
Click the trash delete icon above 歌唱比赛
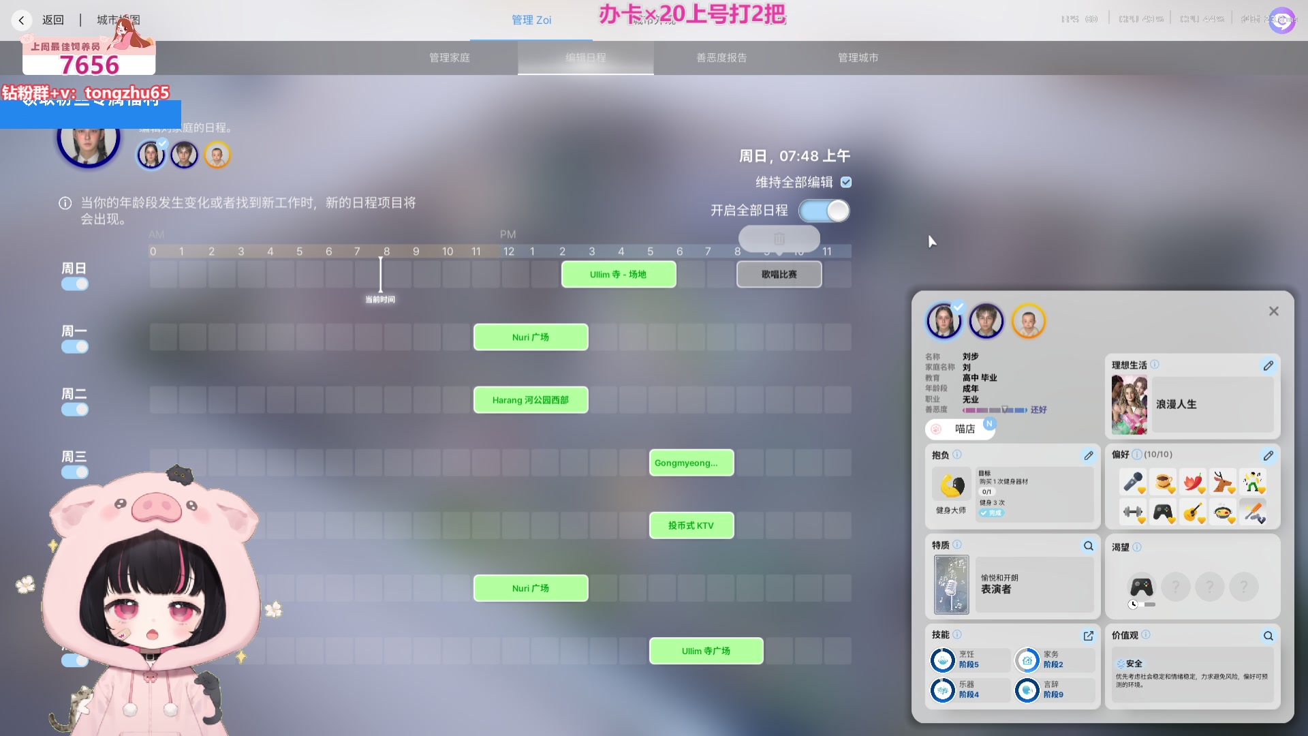(x=779, y=239)
